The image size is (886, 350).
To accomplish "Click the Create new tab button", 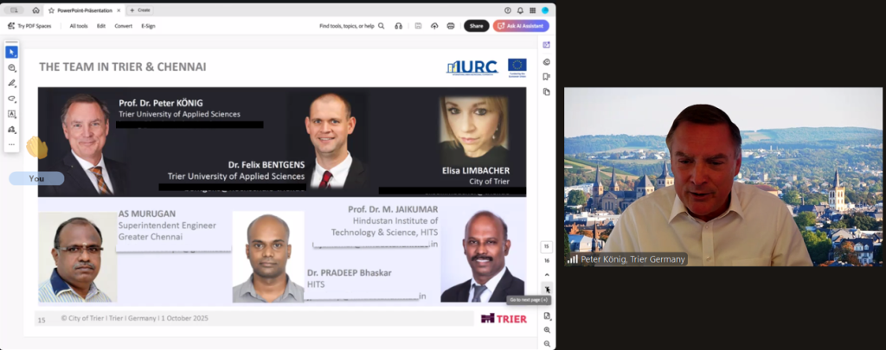I will (139, 10).
